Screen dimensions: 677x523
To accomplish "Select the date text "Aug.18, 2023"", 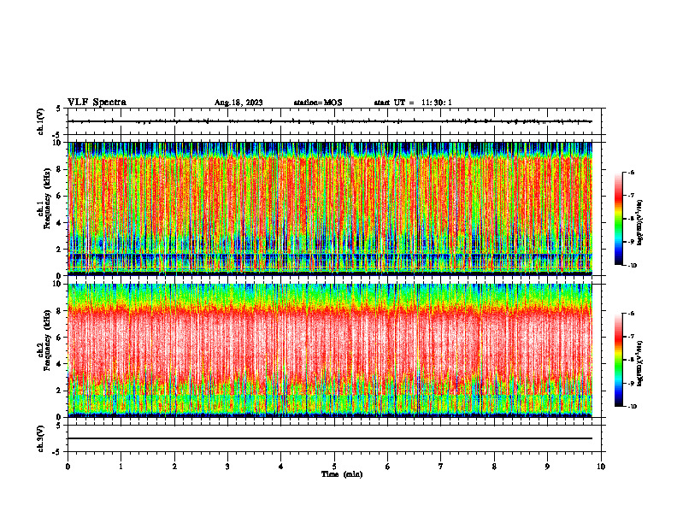I will [238, 103].
